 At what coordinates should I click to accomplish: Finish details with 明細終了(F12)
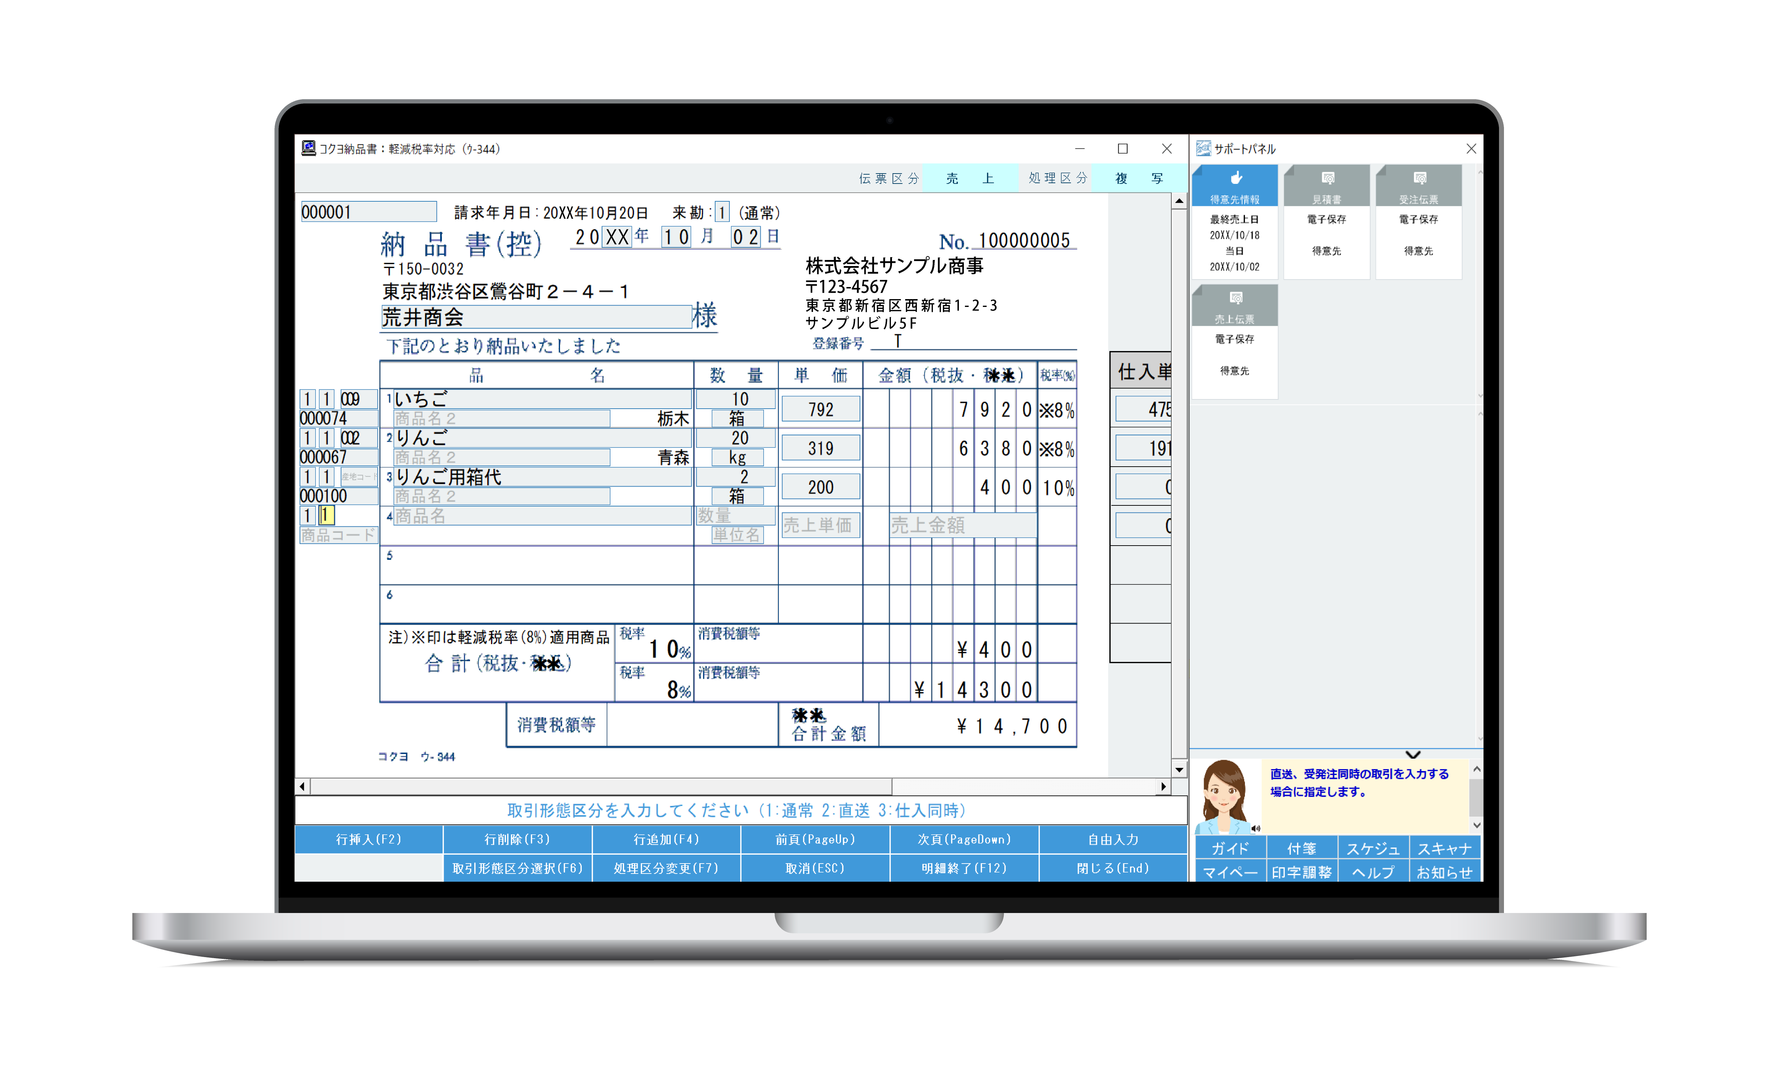tap(964, 868)
